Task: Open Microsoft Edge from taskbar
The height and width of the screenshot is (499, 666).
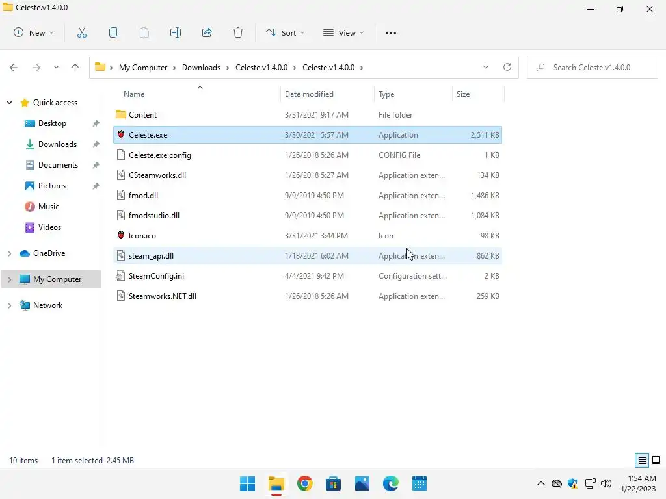Action: [391, 483]
